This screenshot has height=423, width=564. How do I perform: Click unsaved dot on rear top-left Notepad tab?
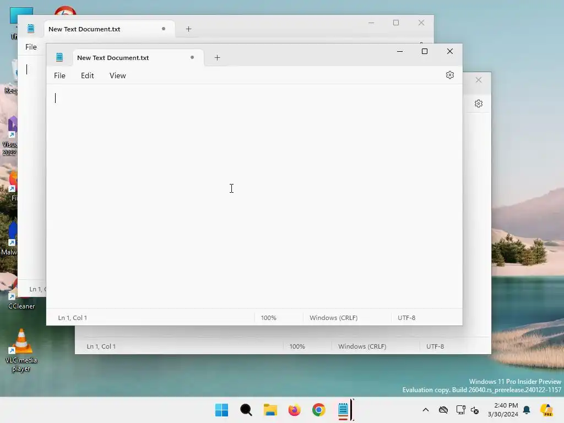[163, 29]
